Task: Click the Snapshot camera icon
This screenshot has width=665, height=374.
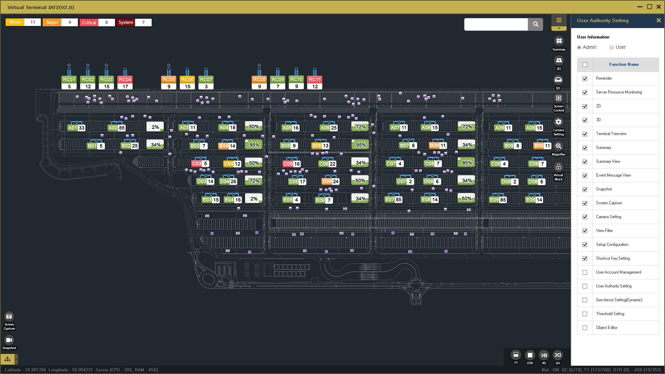Action: coord(9,340)
